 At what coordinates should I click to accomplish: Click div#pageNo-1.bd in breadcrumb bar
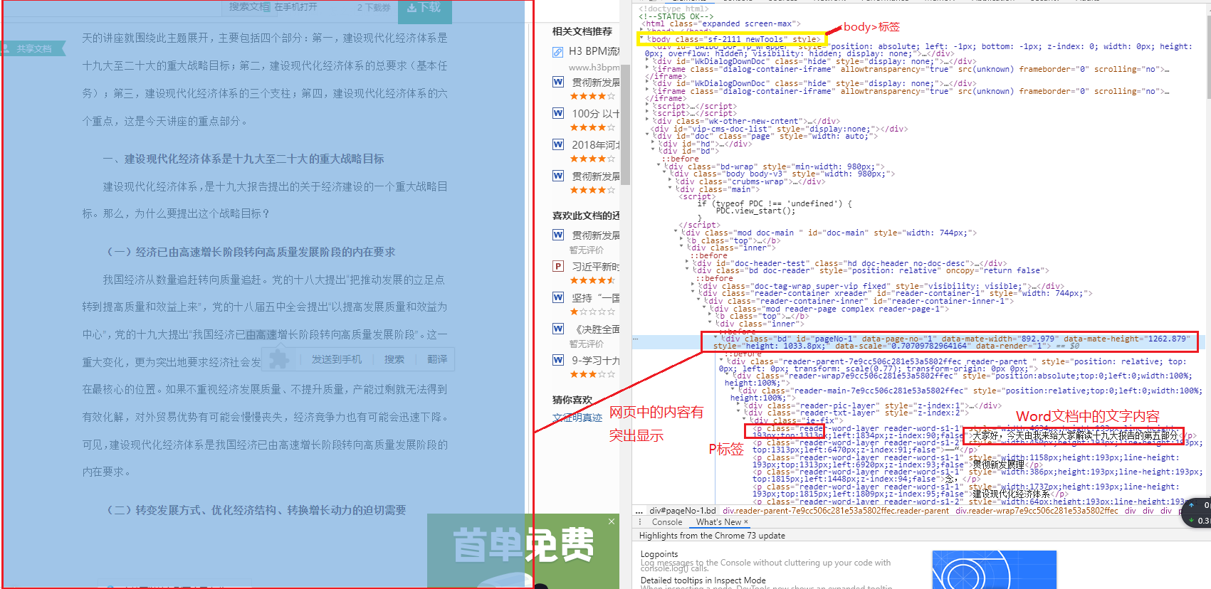(x=683, y=511)
